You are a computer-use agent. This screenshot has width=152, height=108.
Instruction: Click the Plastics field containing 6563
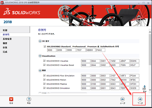(x=115, y=84)
